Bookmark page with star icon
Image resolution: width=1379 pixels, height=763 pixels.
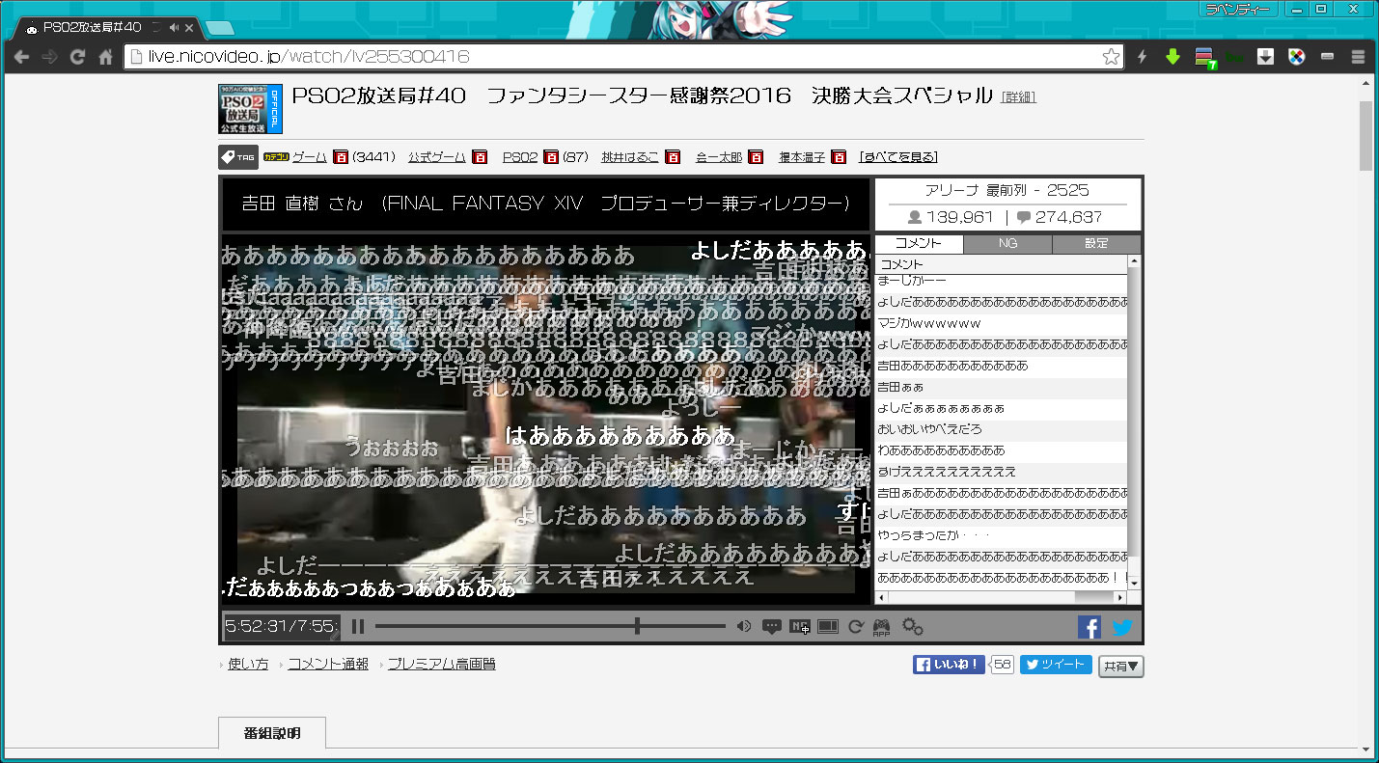coord(1111,57)
